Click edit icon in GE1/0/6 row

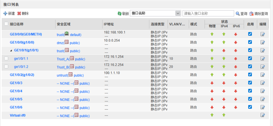click(x=263, y=107)
